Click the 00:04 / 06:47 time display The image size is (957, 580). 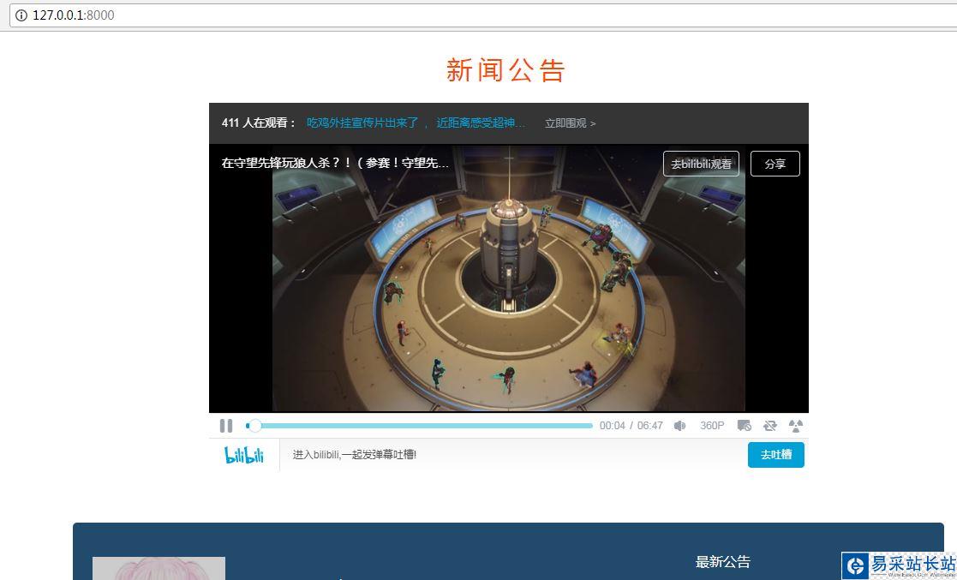[631, 426]
